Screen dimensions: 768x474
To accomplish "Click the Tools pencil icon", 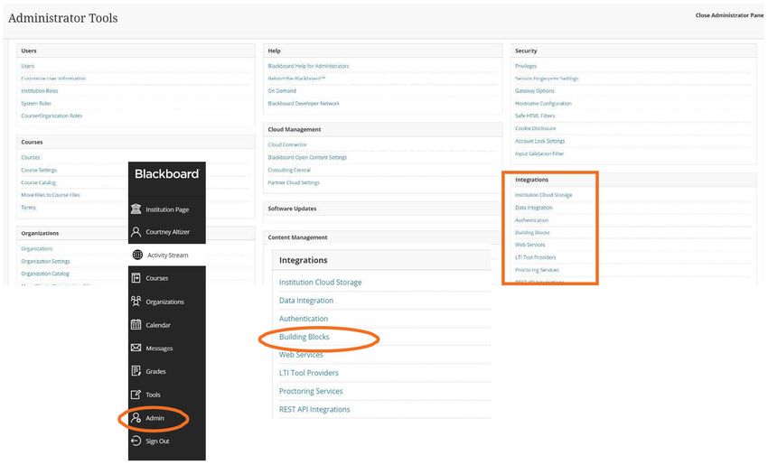I will 136,395.
